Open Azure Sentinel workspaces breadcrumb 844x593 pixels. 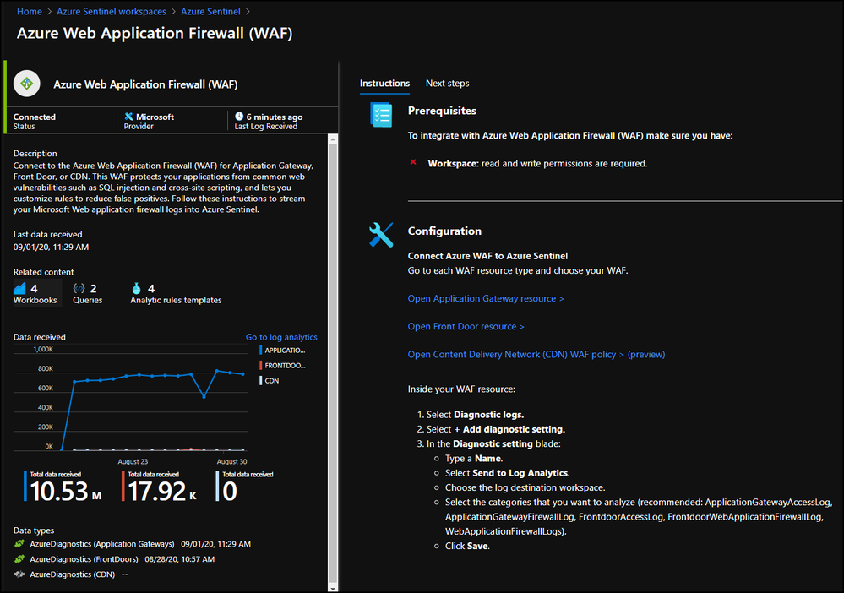pos(112,11)
